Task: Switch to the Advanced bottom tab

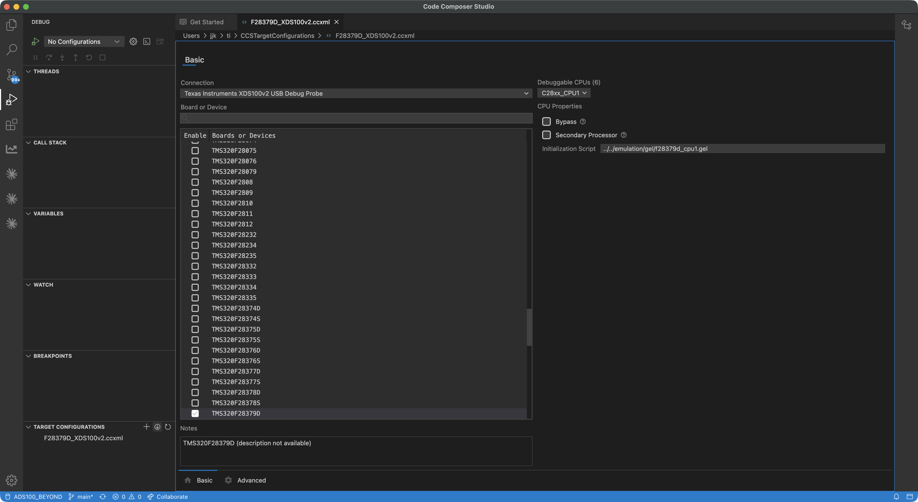Action: 245,480
